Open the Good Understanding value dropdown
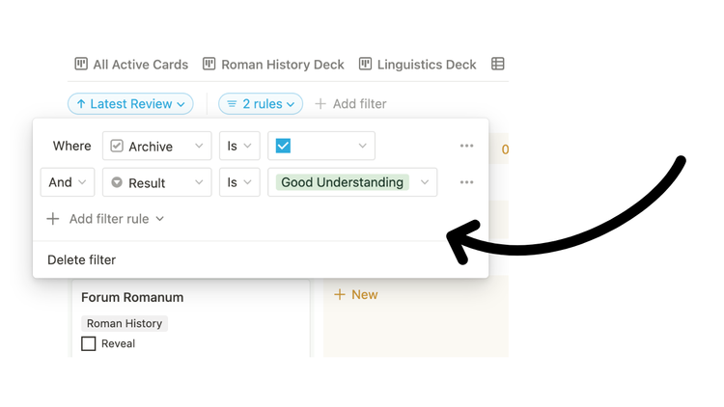Screen dimensions: 724x407 click(351, 182)
